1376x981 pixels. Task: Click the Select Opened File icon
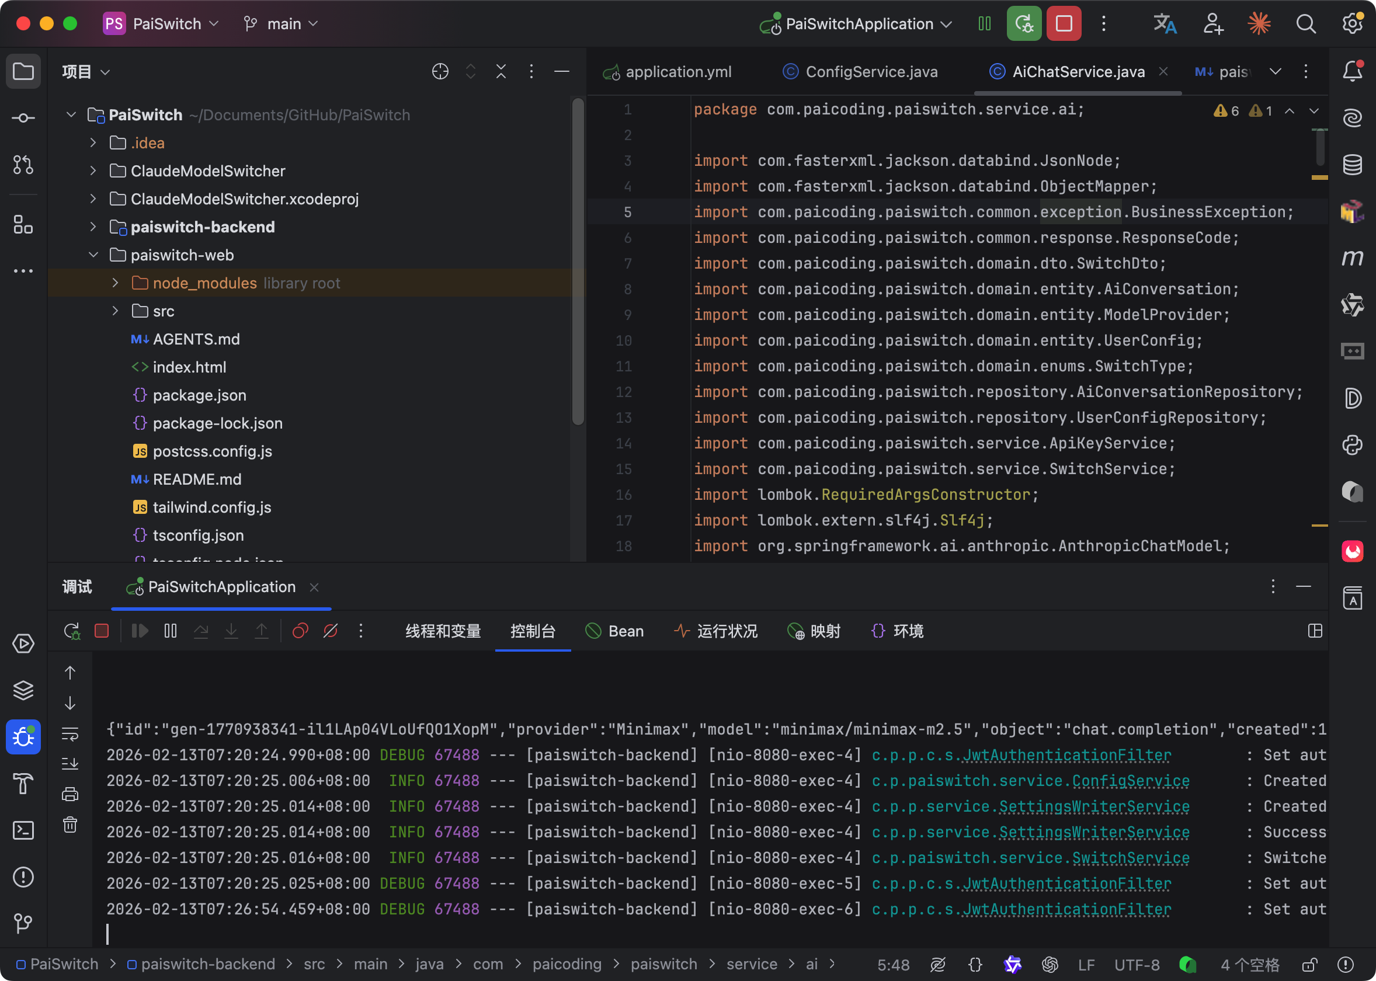(x=440, y=72)
